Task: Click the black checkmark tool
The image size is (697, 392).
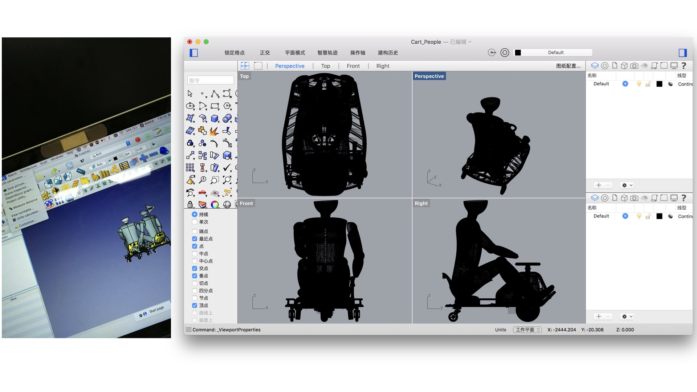Action: click(227, 167)
